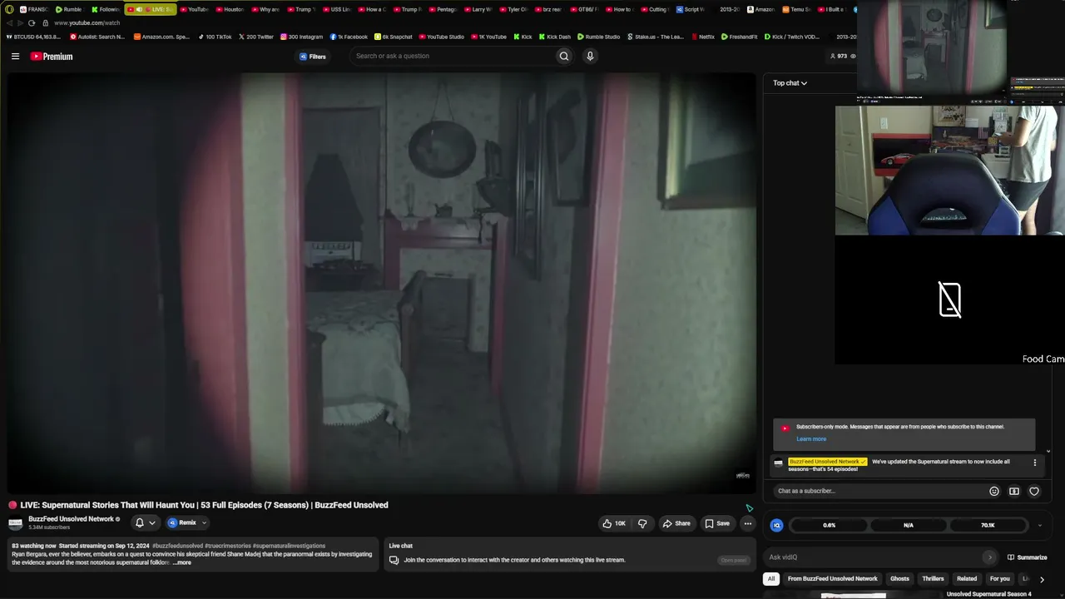
Task: Open the emoji picker in chat
Action: 993,491
